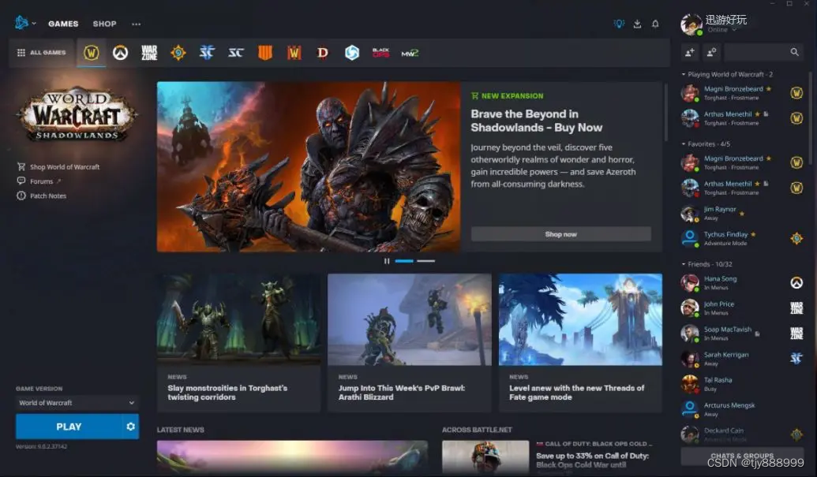Select the Warcraft III Reforged icon

coord(294,53)
